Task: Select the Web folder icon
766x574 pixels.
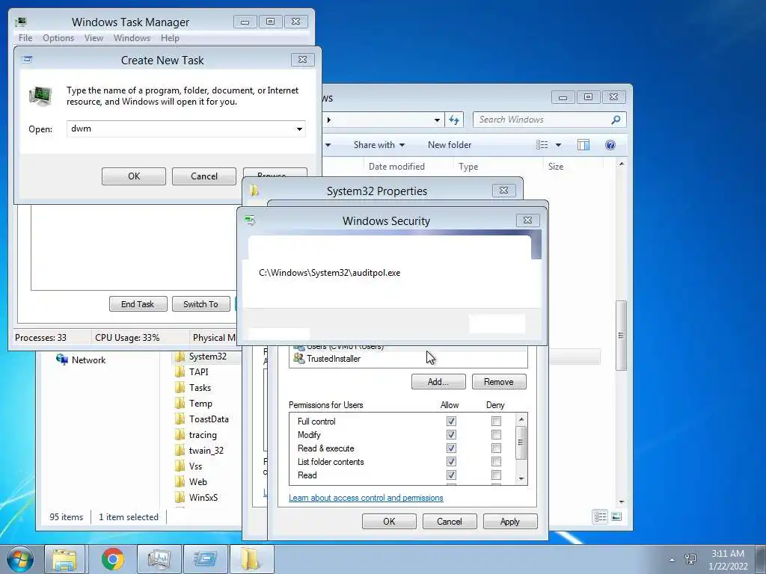Action: (180, 482)
